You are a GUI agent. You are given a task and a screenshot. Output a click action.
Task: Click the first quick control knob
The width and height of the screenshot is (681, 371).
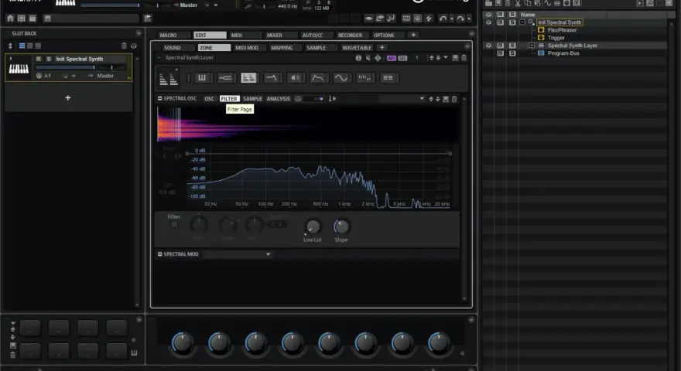pos(183,343)
